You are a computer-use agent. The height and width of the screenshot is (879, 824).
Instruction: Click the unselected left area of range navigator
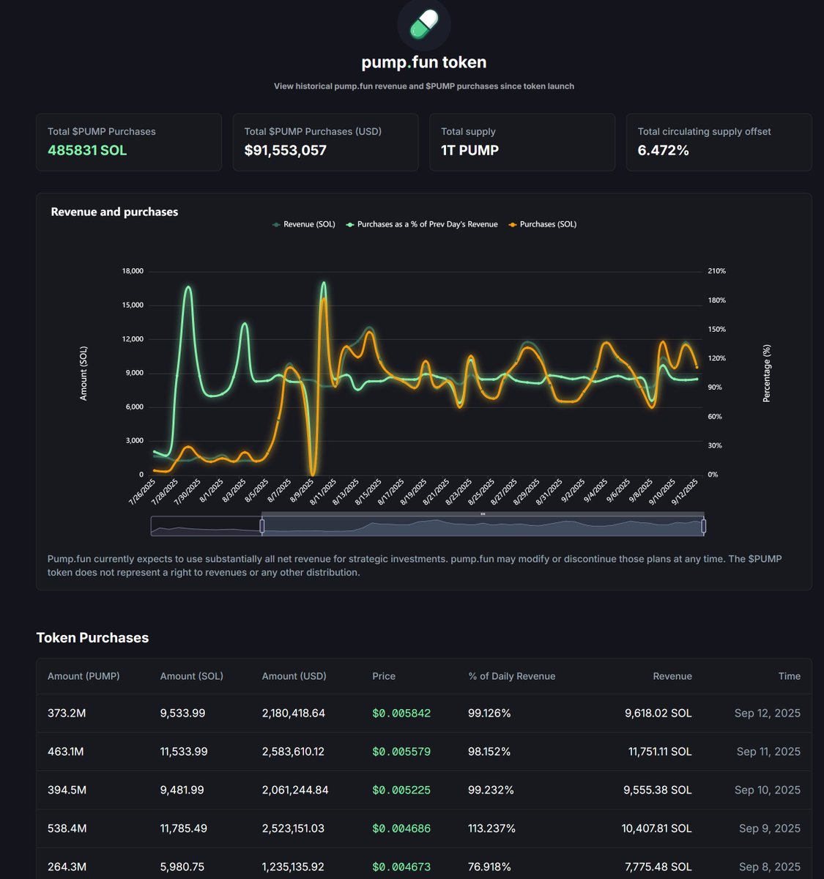(x=206, y=526)
